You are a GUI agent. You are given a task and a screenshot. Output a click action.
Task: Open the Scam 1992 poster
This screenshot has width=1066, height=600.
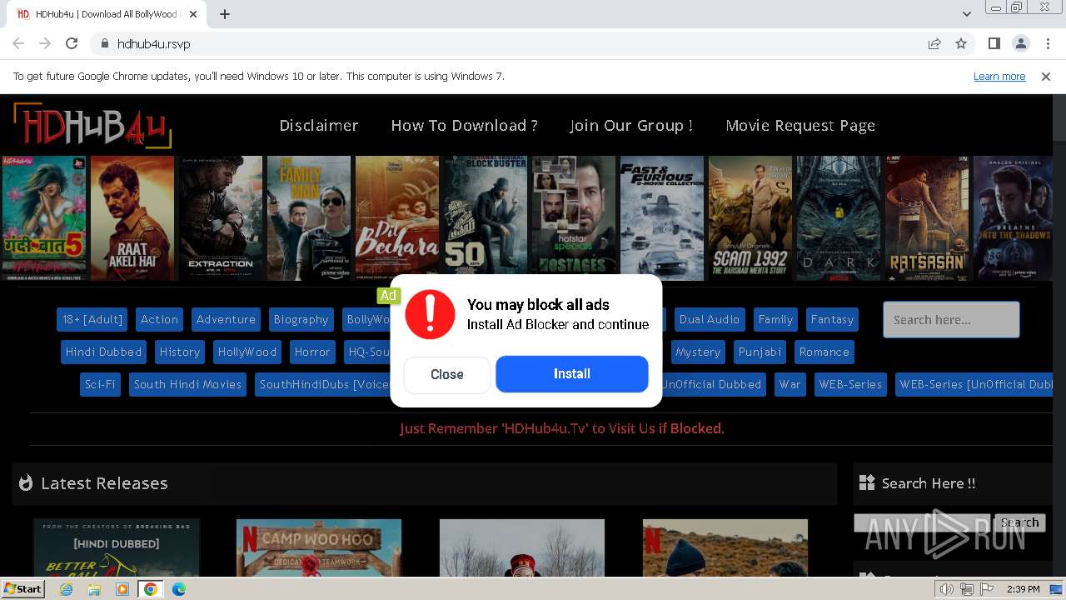(750, 218)
